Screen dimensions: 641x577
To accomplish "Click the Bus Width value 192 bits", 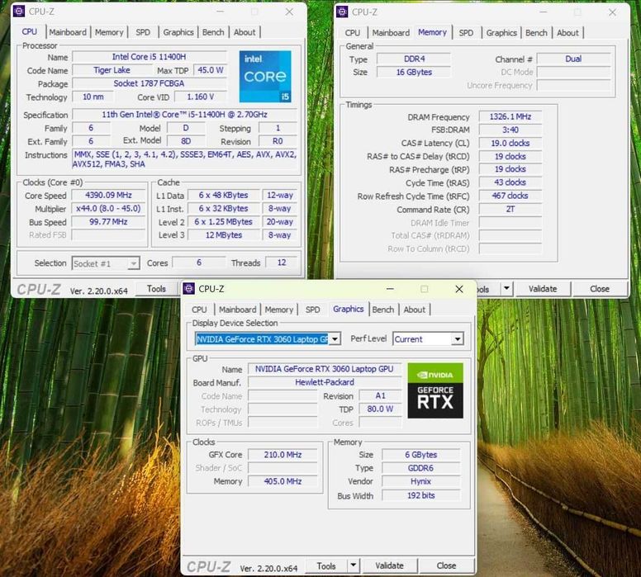I will click(420, 495).
